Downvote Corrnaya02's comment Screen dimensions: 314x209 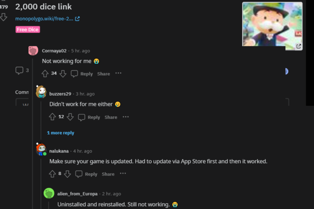63,74
